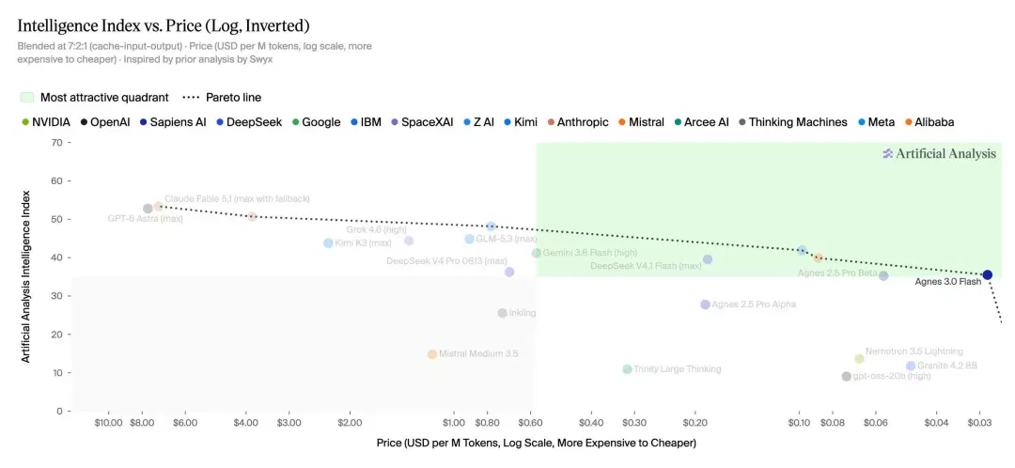Click the Inkling data point
1015x468 pixels.
pyautogui.click(x=502, y=313)
